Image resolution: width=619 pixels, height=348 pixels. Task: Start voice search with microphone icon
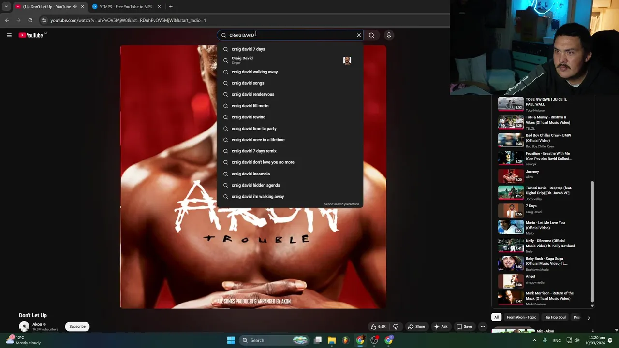tap(388, 35)
